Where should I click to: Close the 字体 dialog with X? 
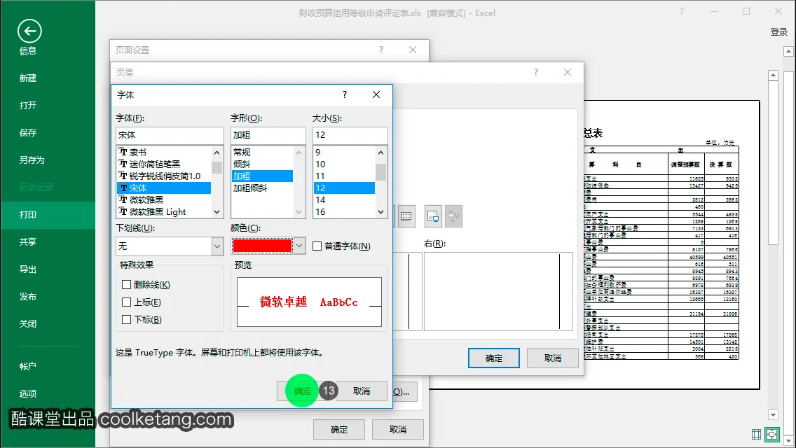tap(376, 94)
